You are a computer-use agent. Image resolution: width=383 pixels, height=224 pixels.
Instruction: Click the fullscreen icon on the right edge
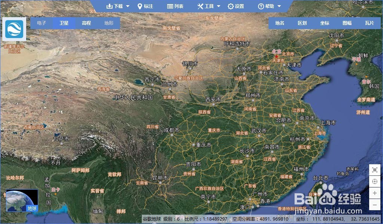pos(374,169)
